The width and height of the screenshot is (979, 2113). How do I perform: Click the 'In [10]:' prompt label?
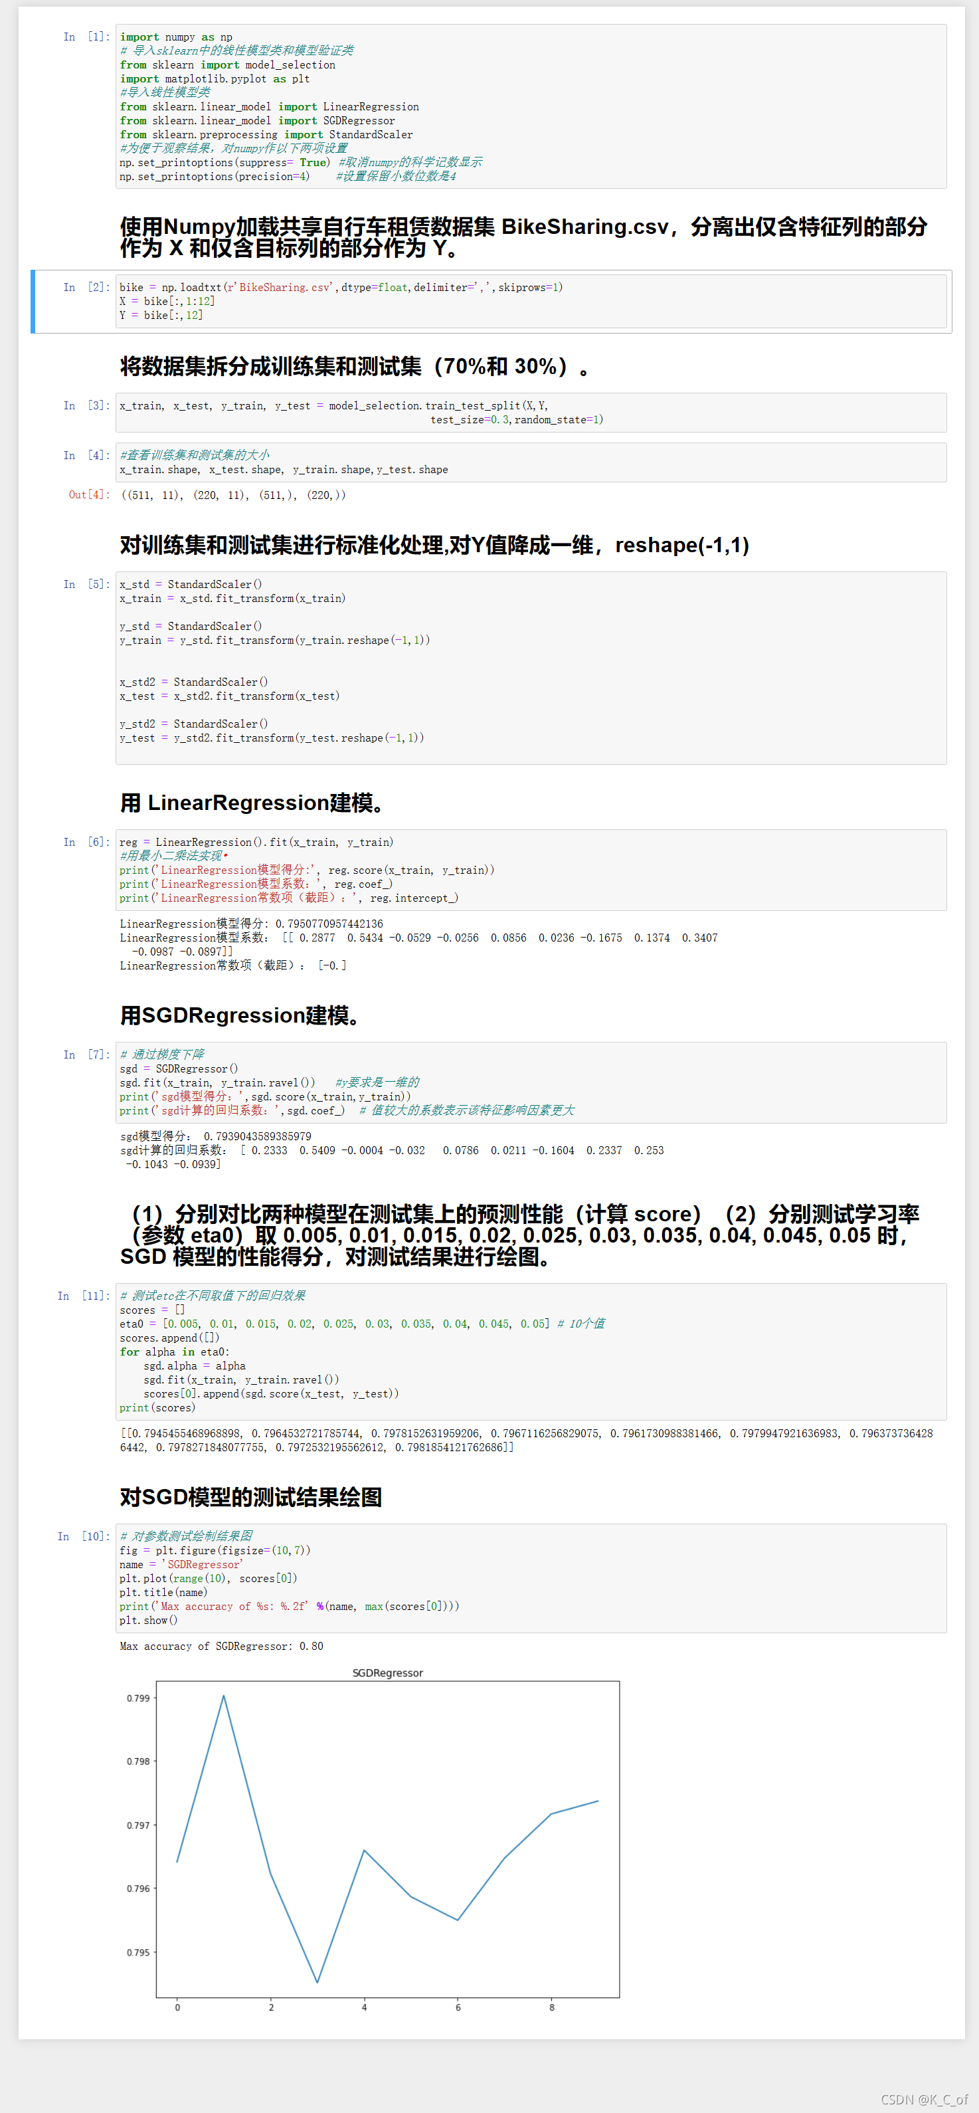tap(84, 1536)
